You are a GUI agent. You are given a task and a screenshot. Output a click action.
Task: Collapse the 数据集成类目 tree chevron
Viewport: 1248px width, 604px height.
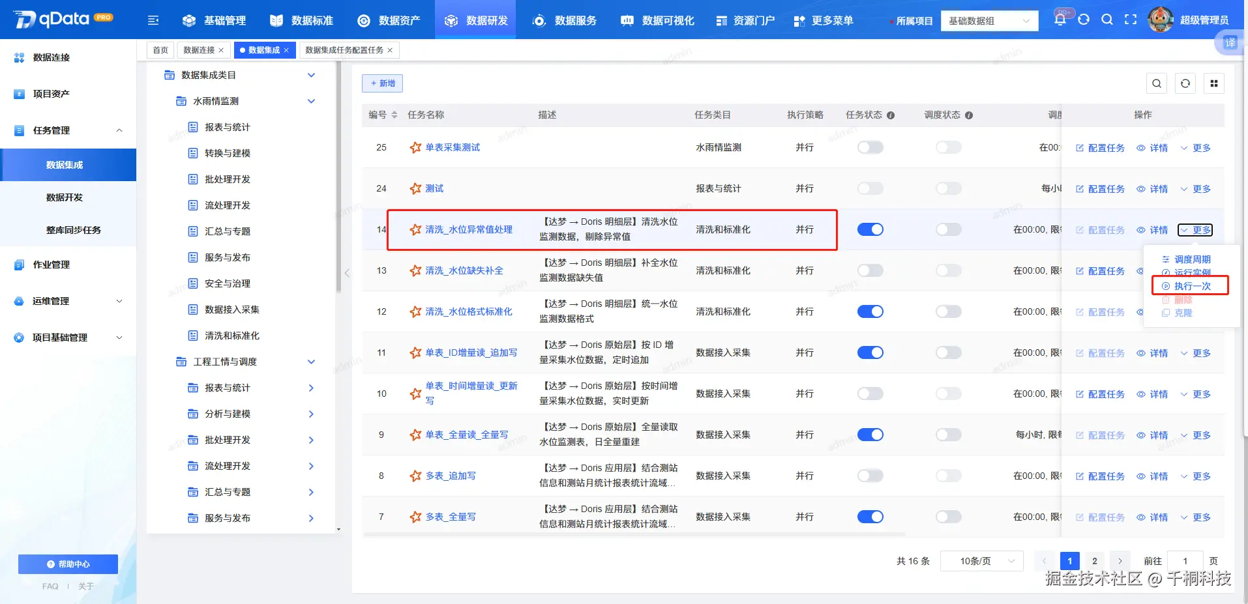coord(311,75)
